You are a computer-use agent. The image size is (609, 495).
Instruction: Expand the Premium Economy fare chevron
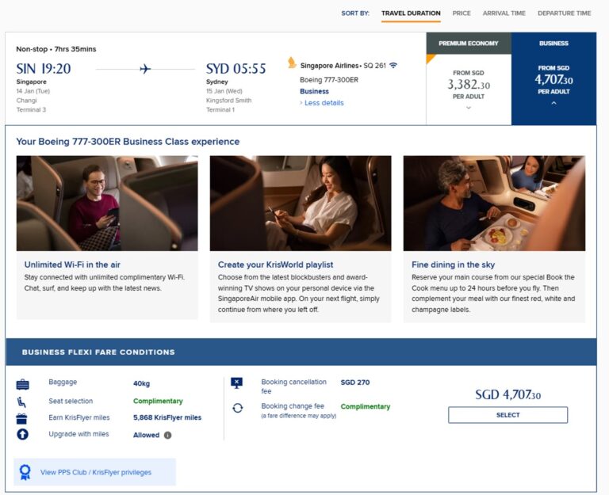click(x=469, y=108)
